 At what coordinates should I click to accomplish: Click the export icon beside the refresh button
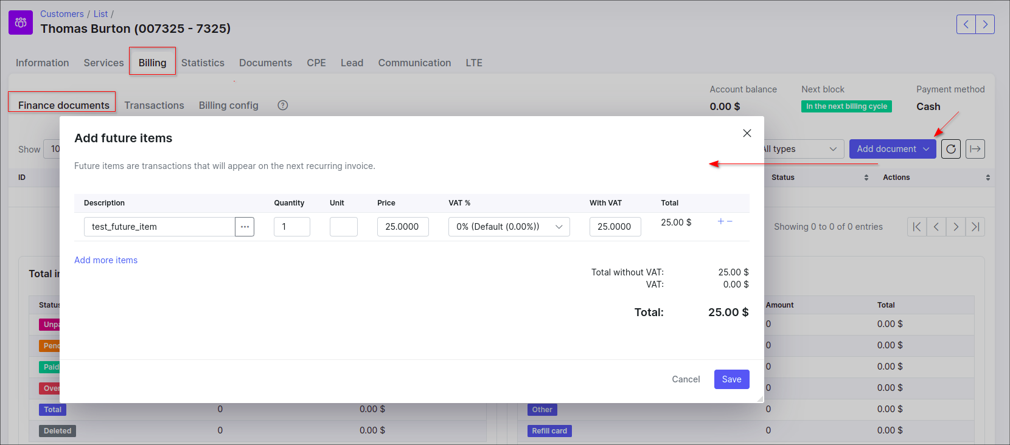coord(975,149)
